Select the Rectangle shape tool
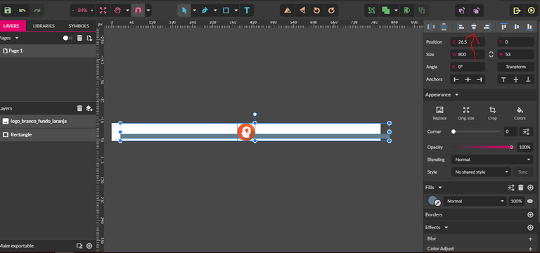This screenshot has height=253, width=540. pyautogui.click(x=226, y=11)
